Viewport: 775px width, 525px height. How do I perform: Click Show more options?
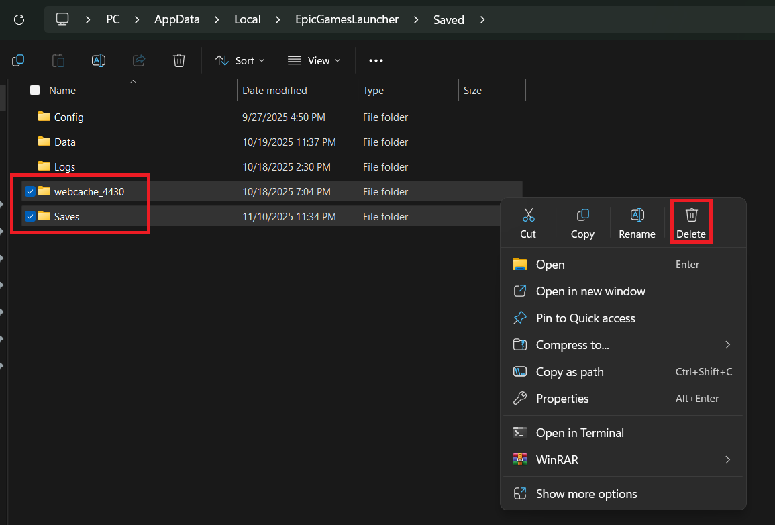(x=586, y=493)
